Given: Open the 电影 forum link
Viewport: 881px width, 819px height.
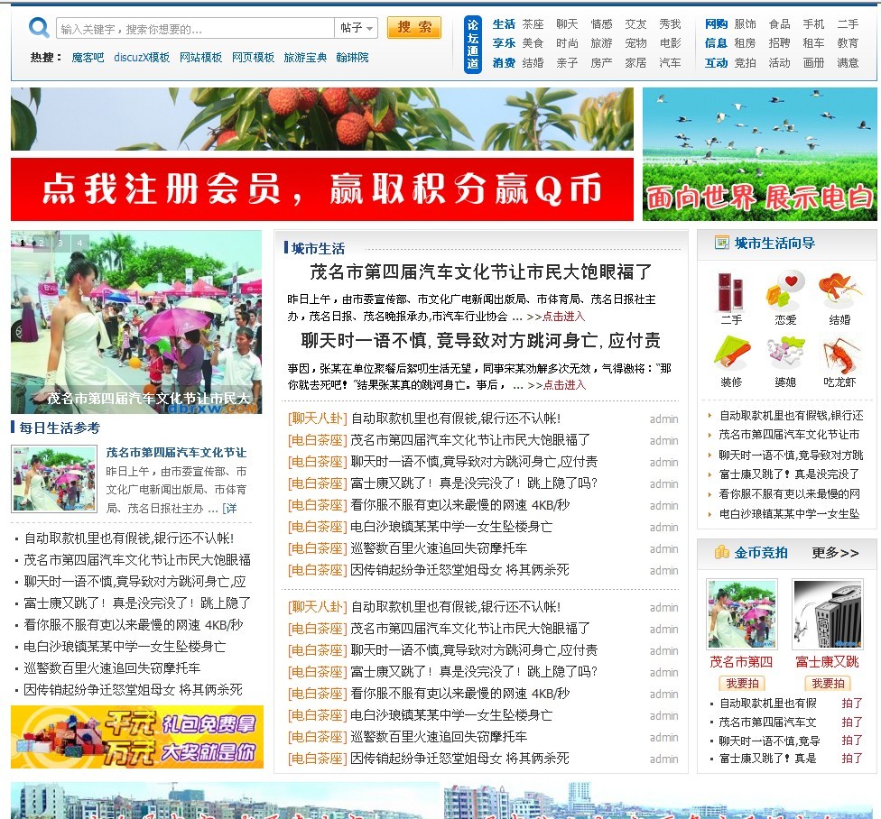Looking at the screenshot, I should coord(670,43).
